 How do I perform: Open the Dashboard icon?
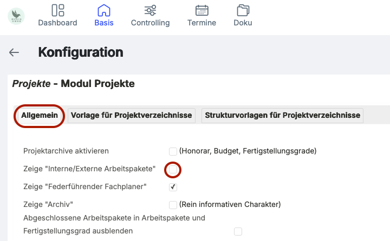point(57,10)
